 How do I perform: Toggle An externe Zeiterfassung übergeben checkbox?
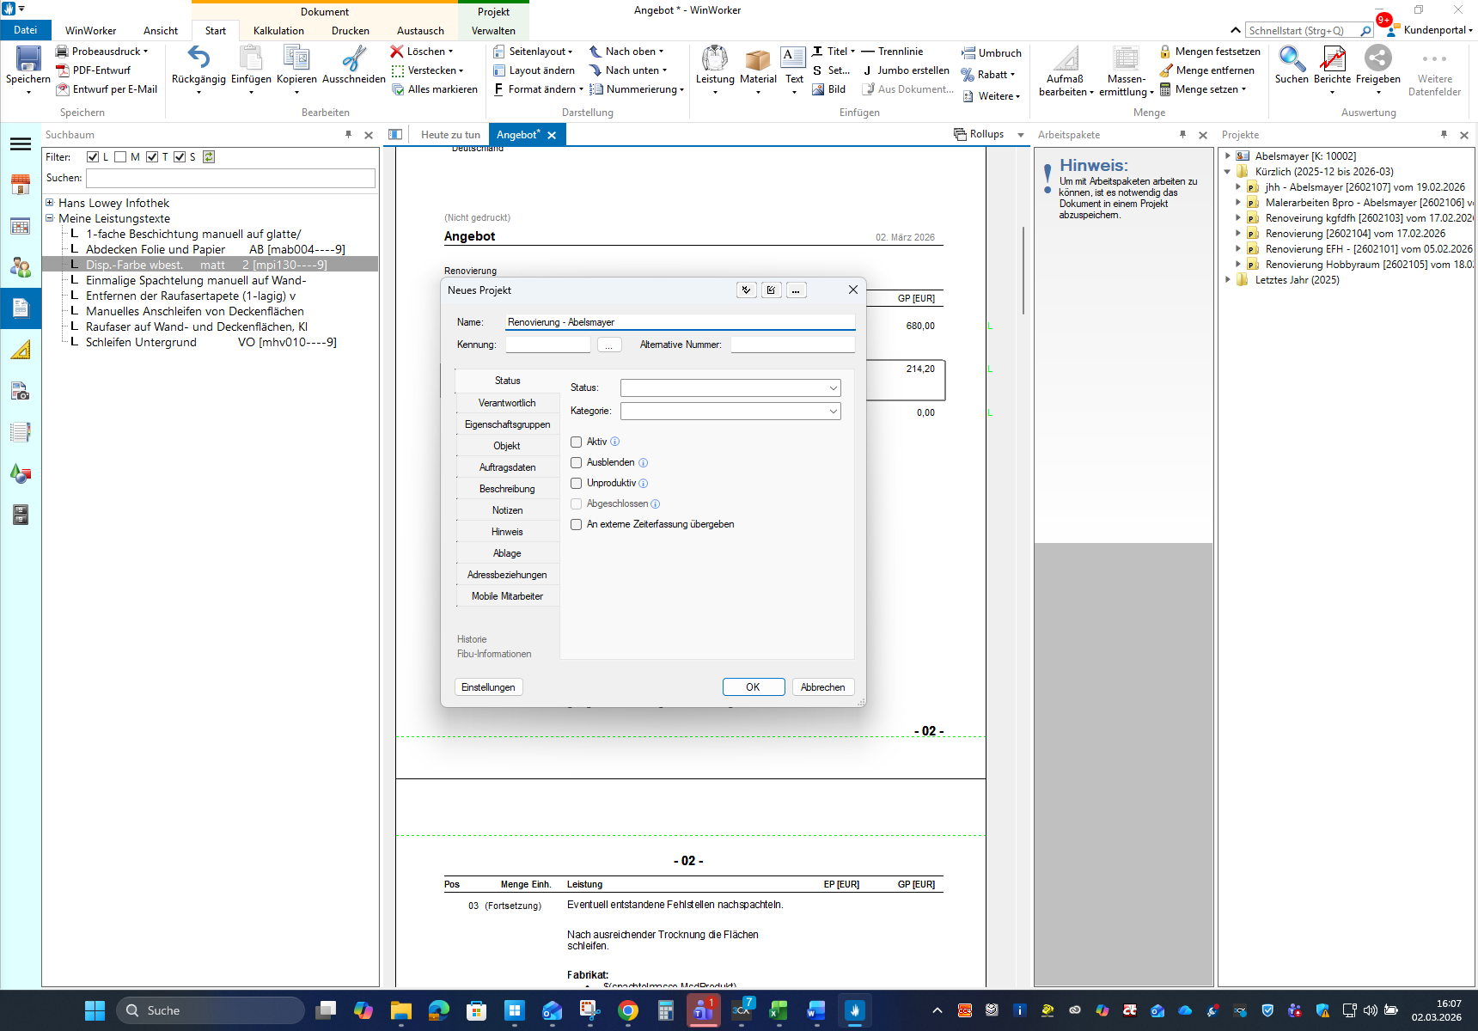pos(577,524)
